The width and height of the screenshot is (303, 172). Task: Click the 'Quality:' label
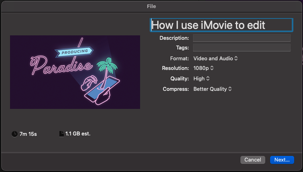click(x=179, y=78)
